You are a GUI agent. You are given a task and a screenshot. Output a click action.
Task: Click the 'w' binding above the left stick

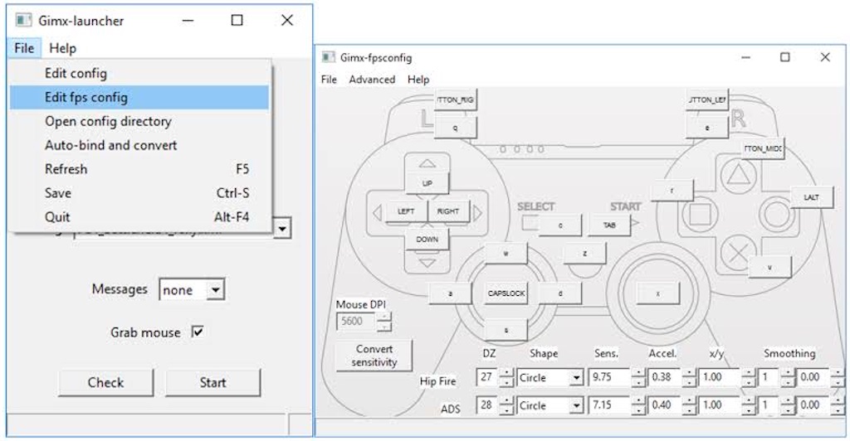(x=506, y=253)
